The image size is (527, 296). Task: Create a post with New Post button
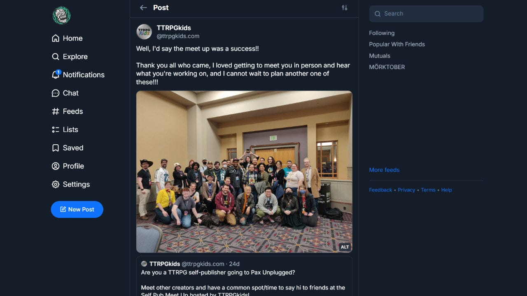(77, 209)
